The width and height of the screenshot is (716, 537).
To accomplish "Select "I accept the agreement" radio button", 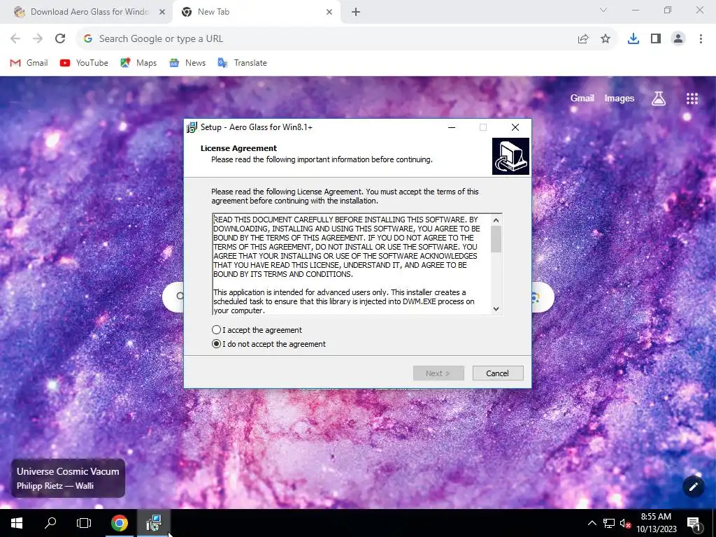I will click(x=217, y=330).
